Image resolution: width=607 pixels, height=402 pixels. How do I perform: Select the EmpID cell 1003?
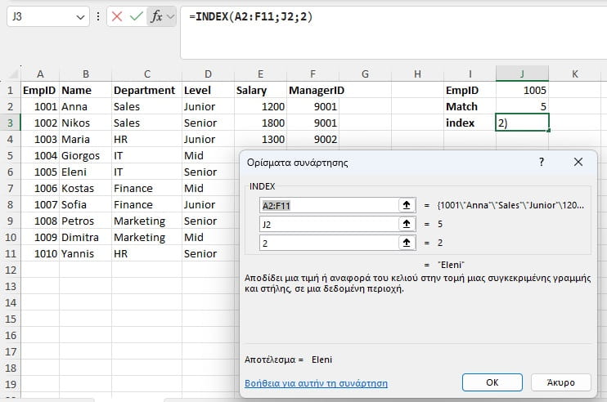(x=40, y=139)
